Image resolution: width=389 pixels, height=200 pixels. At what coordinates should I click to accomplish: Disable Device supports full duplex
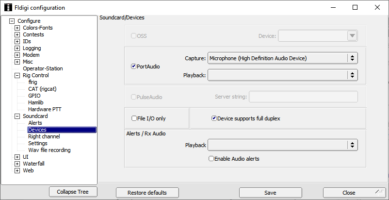(x=214, y=118)
